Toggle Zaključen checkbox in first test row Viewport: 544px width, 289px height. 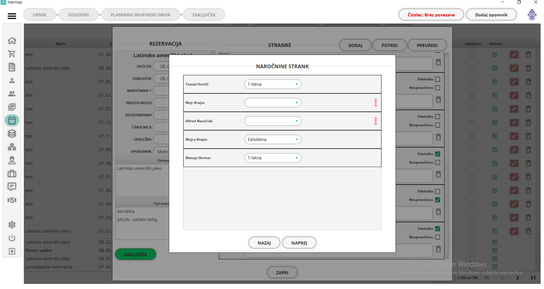(472, 55)
